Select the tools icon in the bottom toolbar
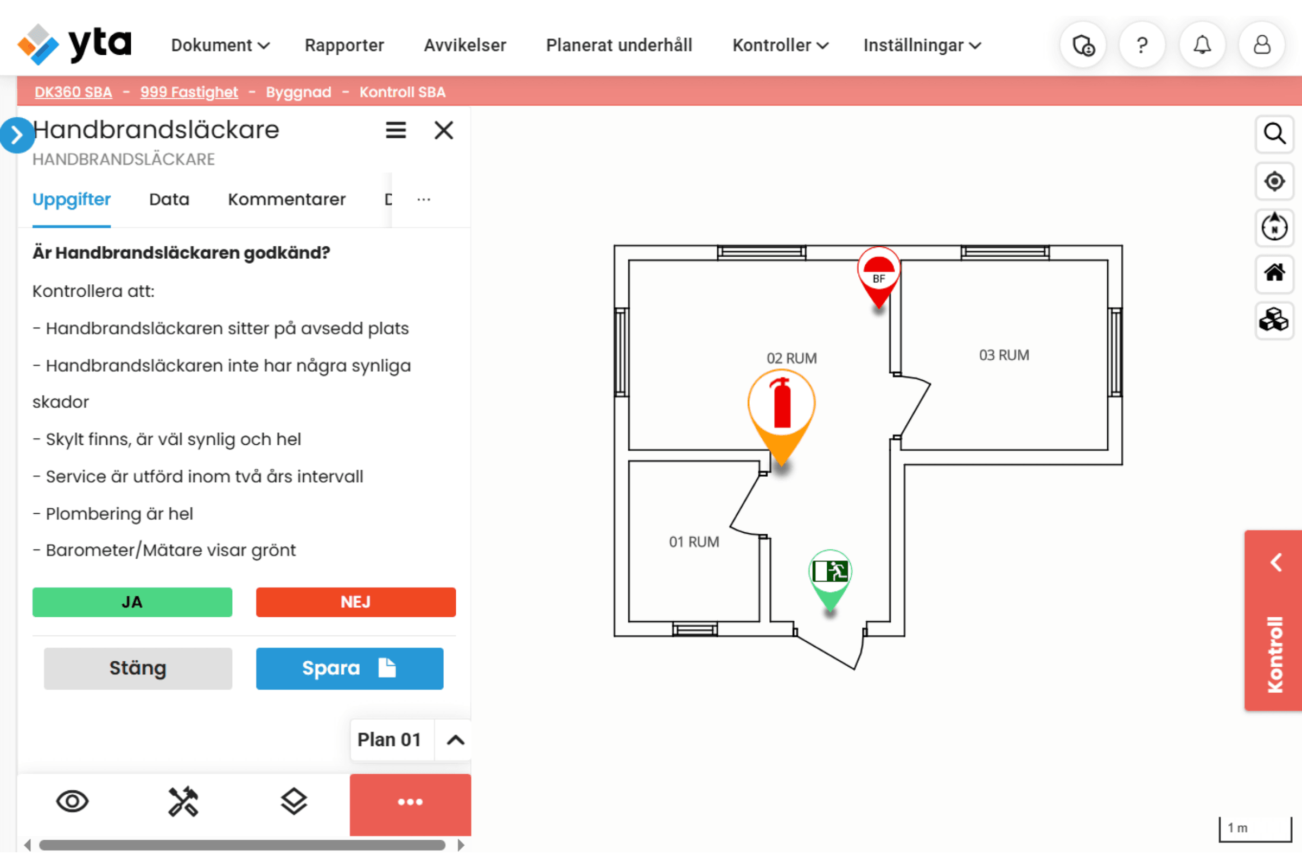 coord(183,801)
